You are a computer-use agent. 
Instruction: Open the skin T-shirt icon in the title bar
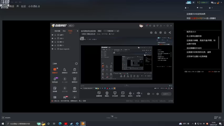coord(157,26)
